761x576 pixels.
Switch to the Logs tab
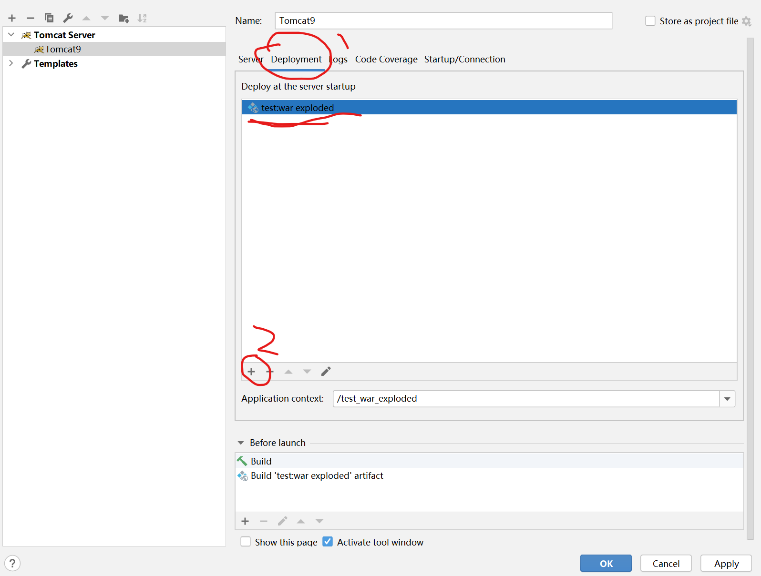coord(339,59)
